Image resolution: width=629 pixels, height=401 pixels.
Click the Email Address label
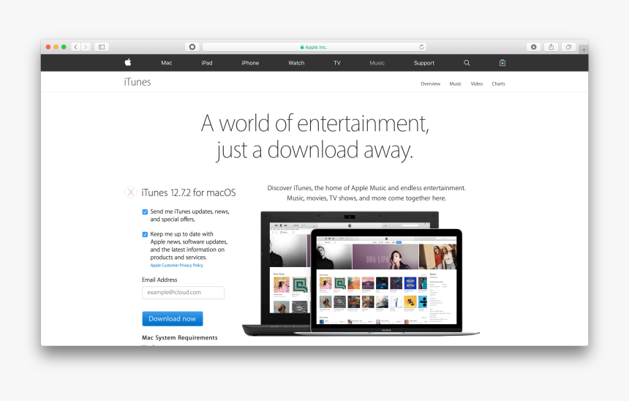click(x=159, y=280)
